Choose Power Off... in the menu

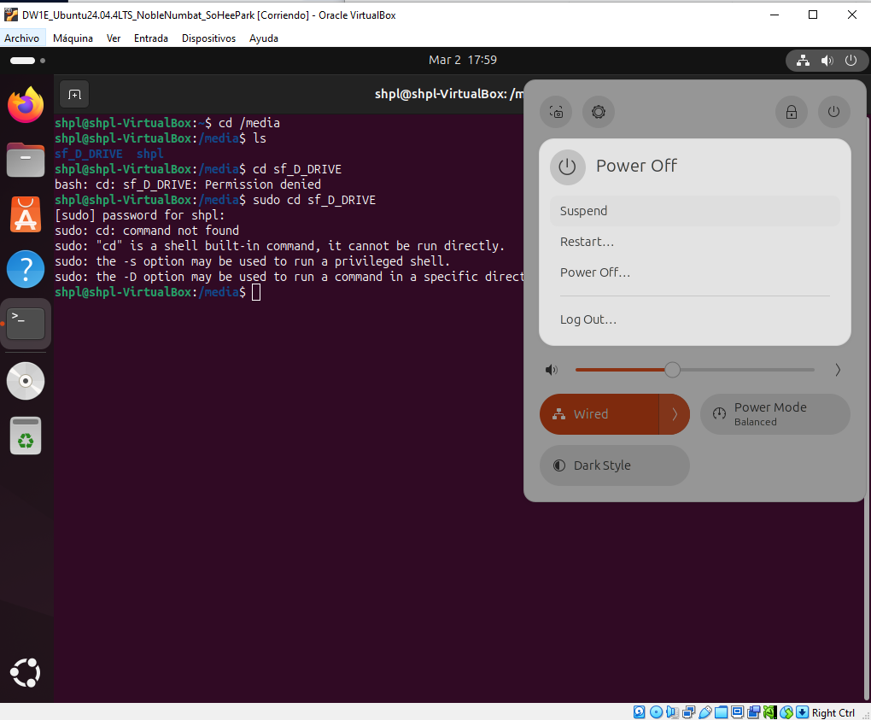(694, 272)
